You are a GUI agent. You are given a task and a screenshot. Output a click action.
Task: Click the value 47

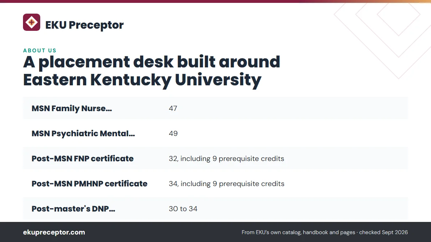click(x=173, y=108)
